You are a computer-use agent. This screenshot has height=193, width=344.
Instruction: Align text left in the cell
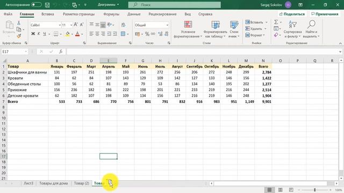coord(91,34)
